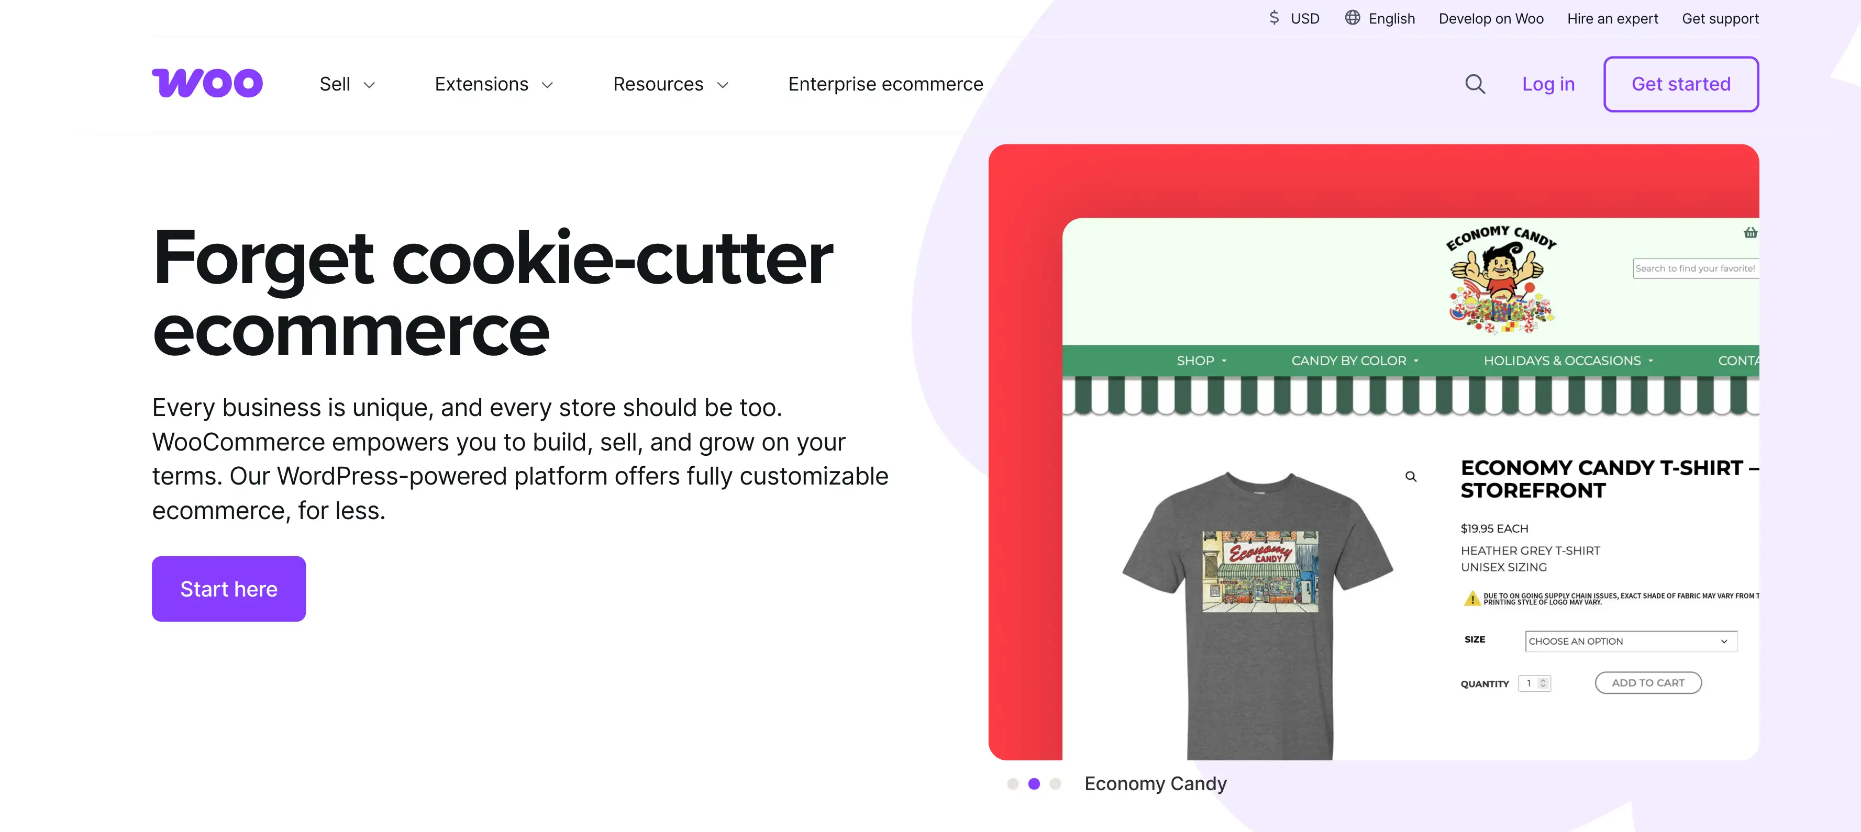The image size is (1861, 832).
Task: Click the Forget cookie-cutter ecommerce headline
Action: [x=493, y=293]
